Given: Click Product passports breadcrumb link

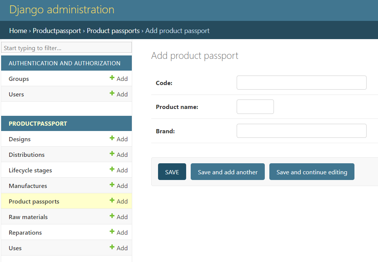Looking at the screenshot, I should 113,31.
